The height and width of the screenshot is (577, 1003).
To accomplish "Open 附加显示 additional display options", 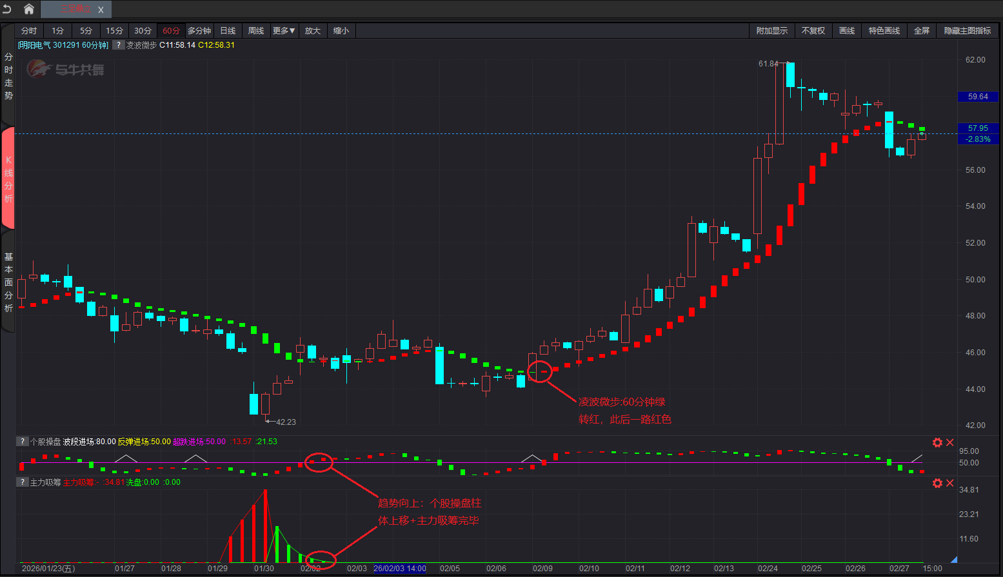I will pyautogui.click(x=771, y=31).
